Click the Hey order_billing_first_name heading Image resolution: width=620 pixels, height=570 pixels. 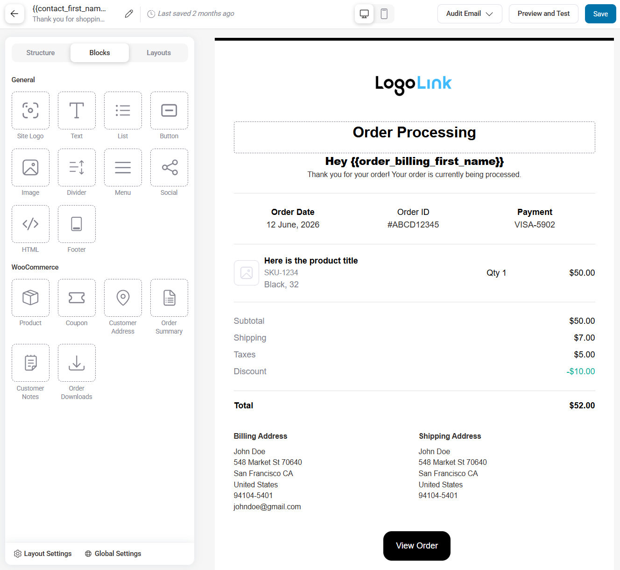(x=414, y=161)
